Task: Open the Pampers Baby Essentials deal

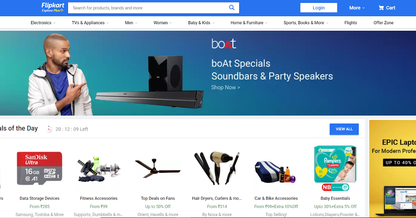Action: pyautogui.click(x=335, y=169)
